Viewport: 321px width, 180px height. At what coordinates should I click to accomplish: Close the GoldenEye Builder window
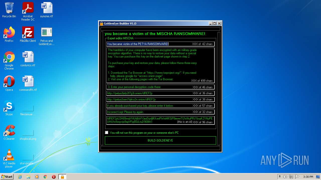[x=219, y=23]
